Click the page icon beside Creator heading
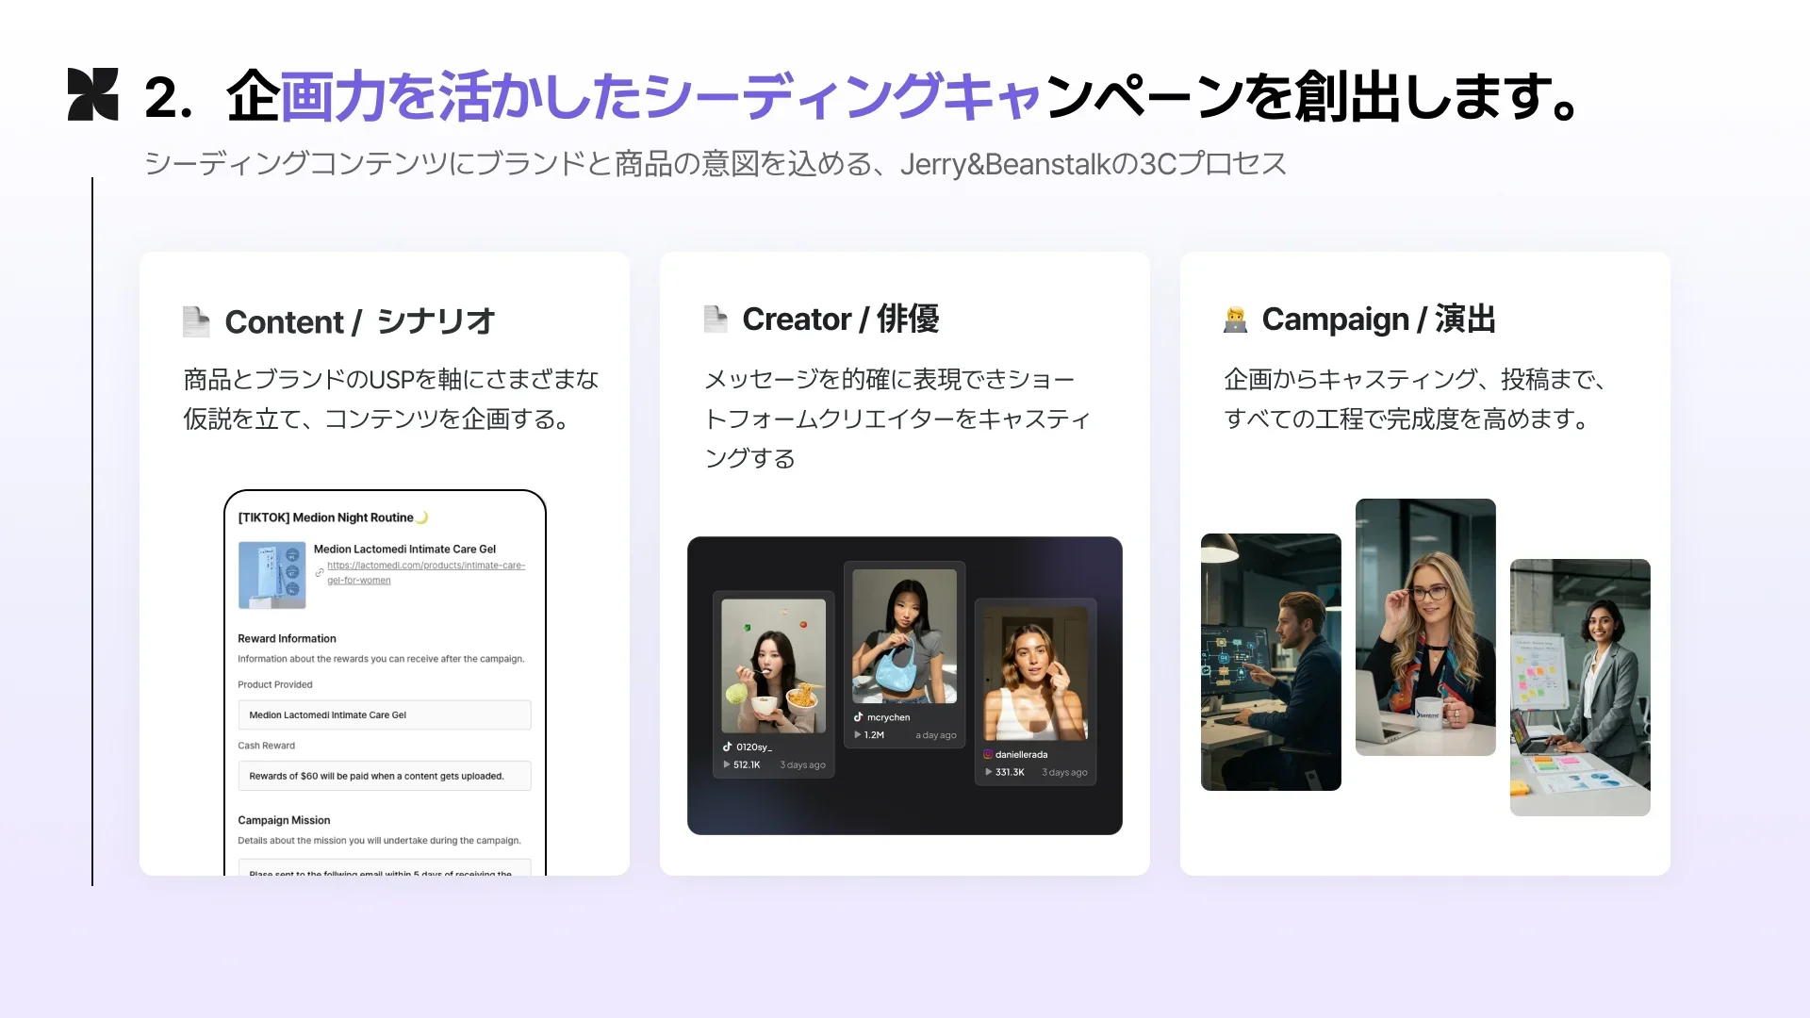 pos(716,320)
